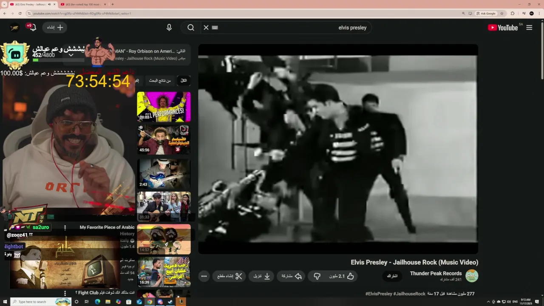Click the YouTube logo
Image resolution: width=544 pixels, height=306 pixels.
[x=503, y=28]
